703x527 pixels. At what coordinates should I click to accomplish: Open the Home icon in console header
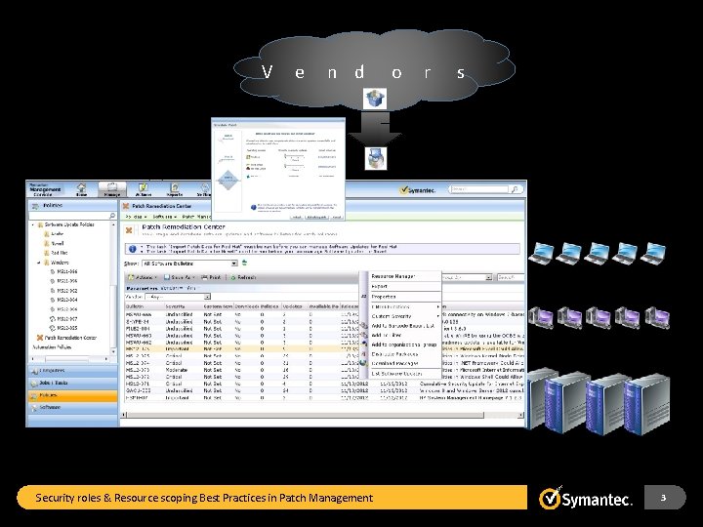point(81,189)
